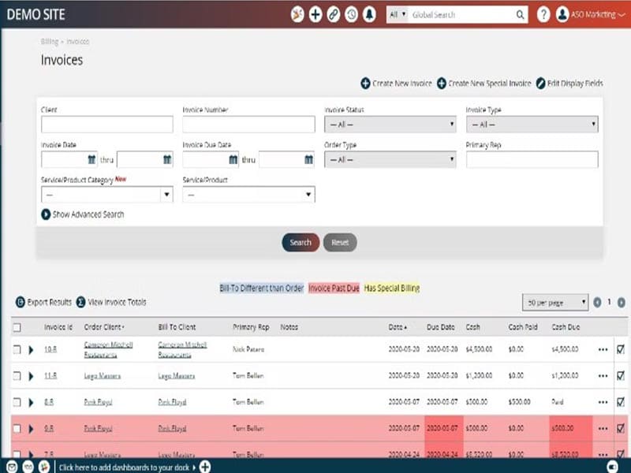
Task: Open more actions for invoice 8-R
Action: (x=603, y=402)
